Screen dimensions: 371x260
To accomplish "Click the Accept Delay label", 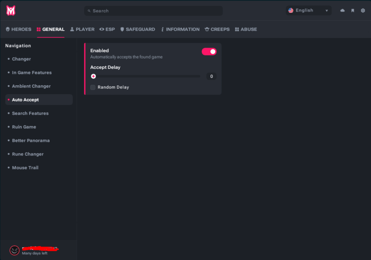I will tap(105, 67).
